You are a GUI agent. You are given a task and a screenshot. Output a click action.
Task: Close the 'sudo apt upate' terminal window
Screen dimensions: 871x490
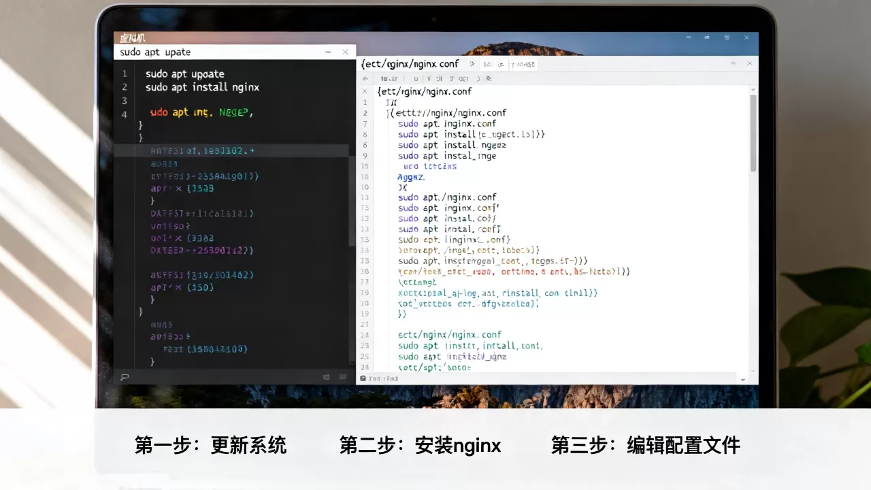tap(345, 52)
